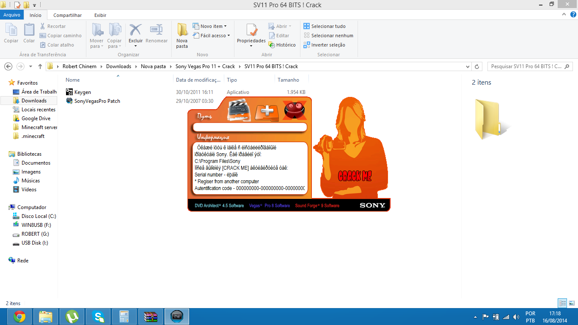Click Colar atalho in the ribbon
Screen dimensions: 578x325
click(57, 45)
